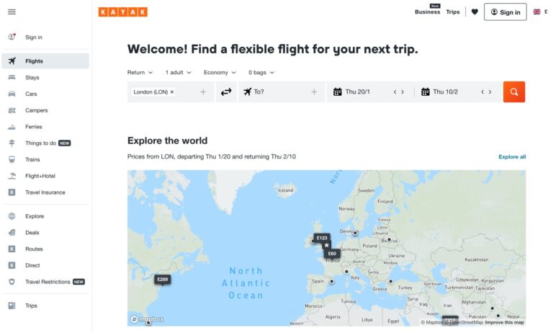Expand the Economy cabin class dropdown
Screen dimensions: 553x333
coord(220,72)
